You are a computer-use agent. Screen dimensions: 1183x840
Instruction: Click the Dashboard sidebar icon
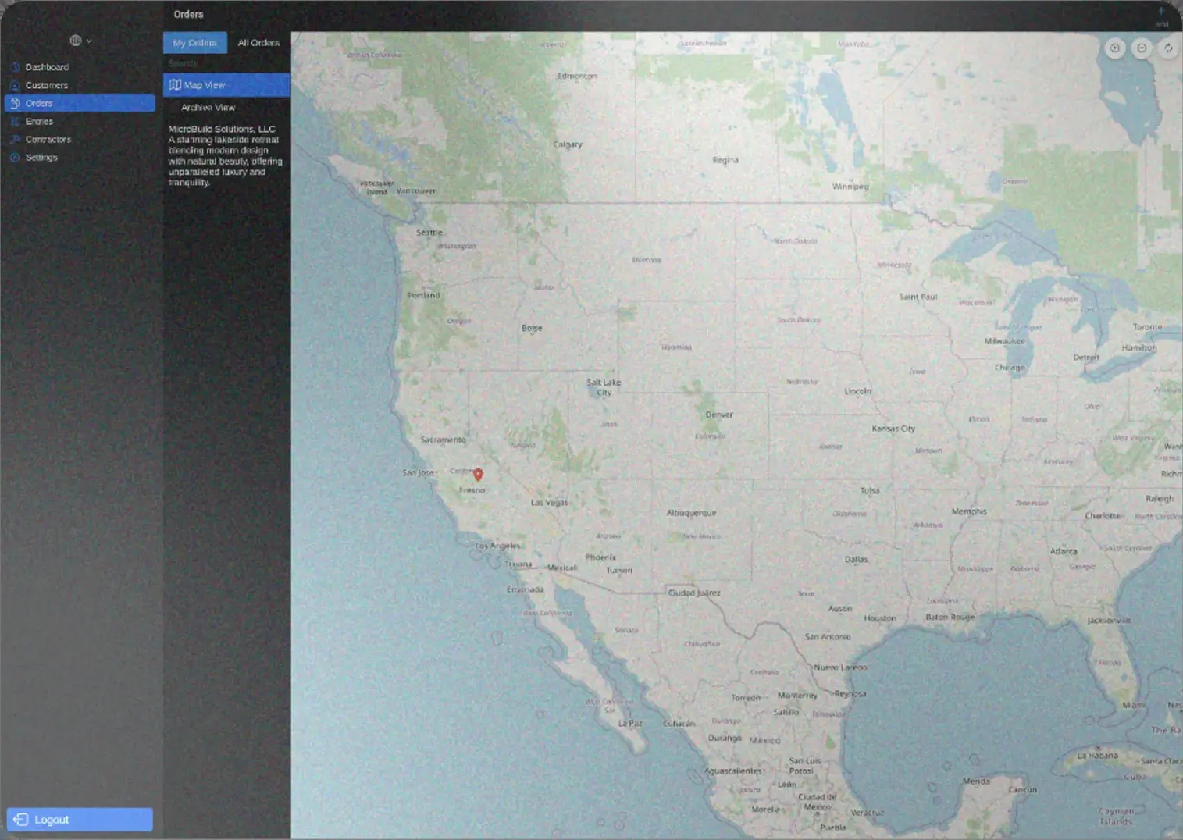click(x=15, y=67)
